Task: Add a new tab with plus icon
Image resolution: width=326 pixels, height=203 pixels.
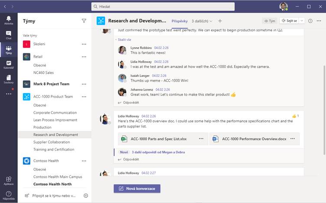Action: click(220, 21)
